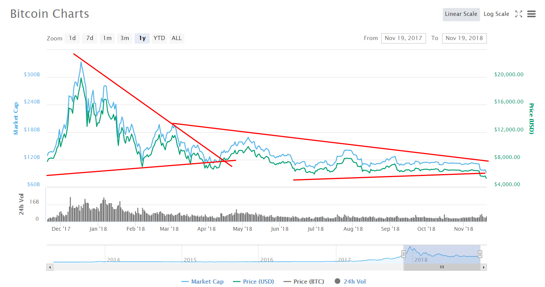Click the navigator scrollbar thumb

coord(442,267)
